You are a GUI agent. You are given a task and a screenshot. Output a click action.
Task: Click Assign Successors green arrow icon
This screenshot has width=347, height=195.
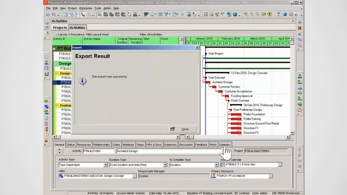(300, 105)
